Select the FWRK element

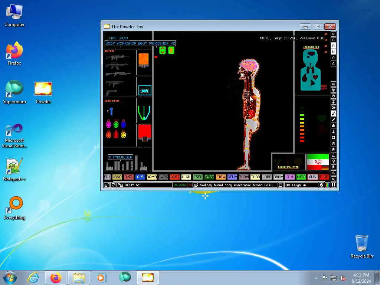coord(163,177)
